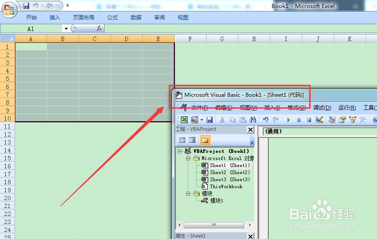Screen dimensions: 377x239
Task: Click View Code icon in project panel
Action: coord(182,140)
